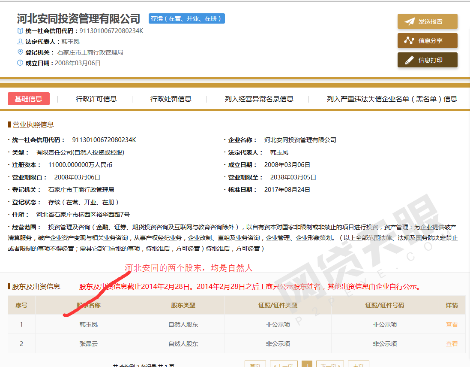Go to next page with 下一页

point(330,364)
